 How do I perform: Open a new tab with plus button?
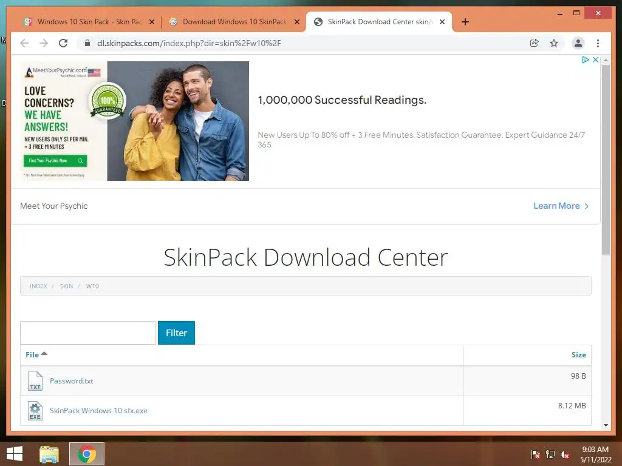(x=465, y=22)
